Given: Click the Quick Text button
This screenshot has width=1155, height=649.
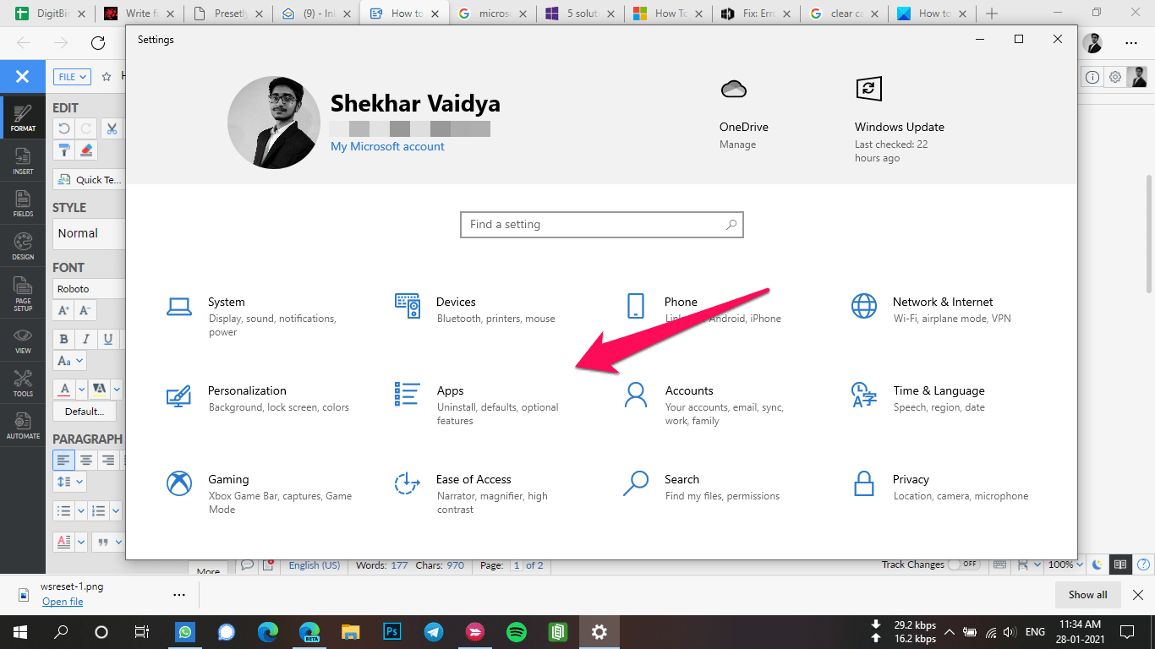Looking at the screenshot, I should [x=90, y=179].
